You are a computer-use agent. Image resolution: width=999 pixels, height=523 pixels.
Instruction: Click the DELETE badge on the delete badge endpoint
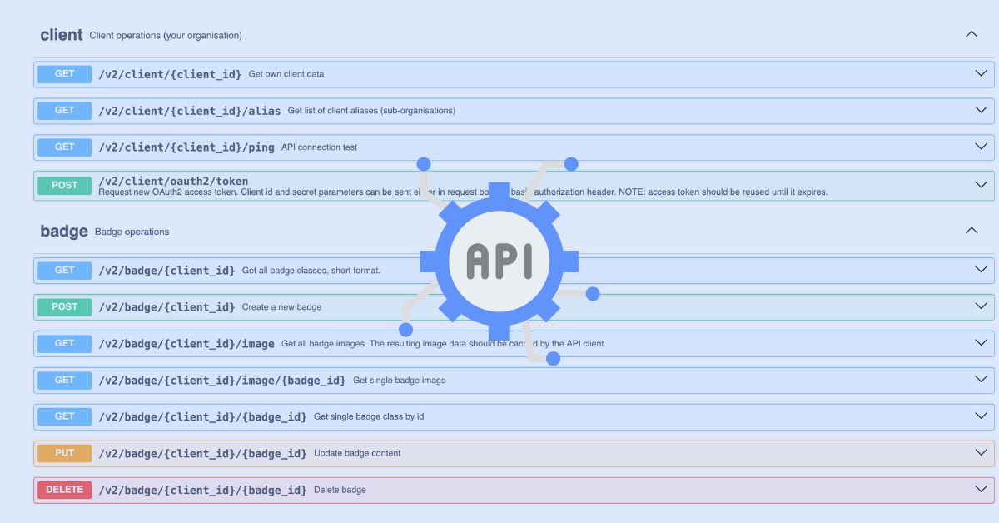pos(64,490)
